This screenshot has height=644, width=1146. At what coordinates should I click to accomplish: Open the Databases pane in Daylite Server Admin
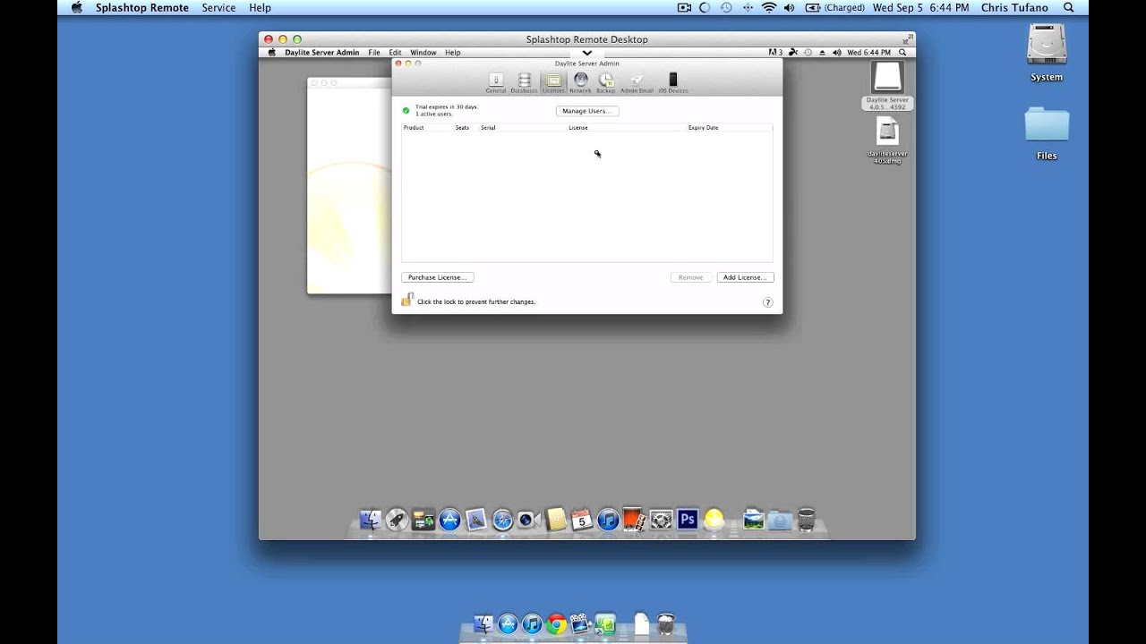(x=525, y=82)
